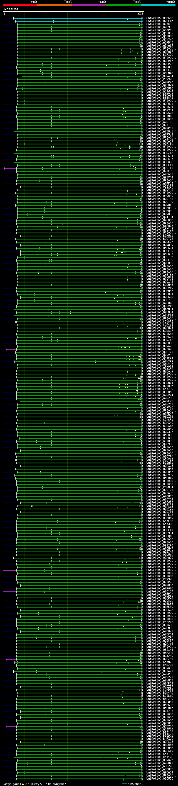Open UniRef100_A7P5J1 hit
The height and width of the screenshot is (786, 178).
tap(160, 104)
